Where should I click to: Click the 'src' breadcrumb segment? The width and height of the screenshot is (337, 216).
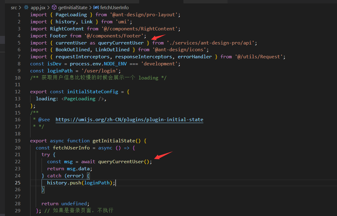pyautogui.click(x=14, y=7)
